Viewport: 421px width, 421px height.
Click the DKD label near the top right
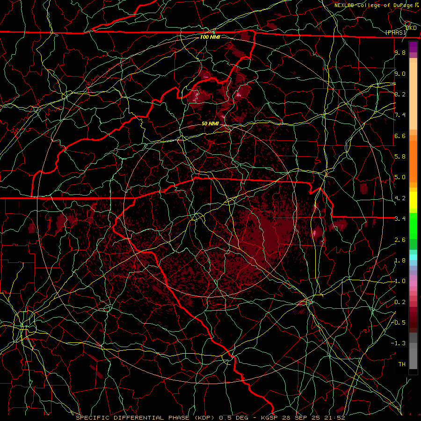[x=411, y=28]
